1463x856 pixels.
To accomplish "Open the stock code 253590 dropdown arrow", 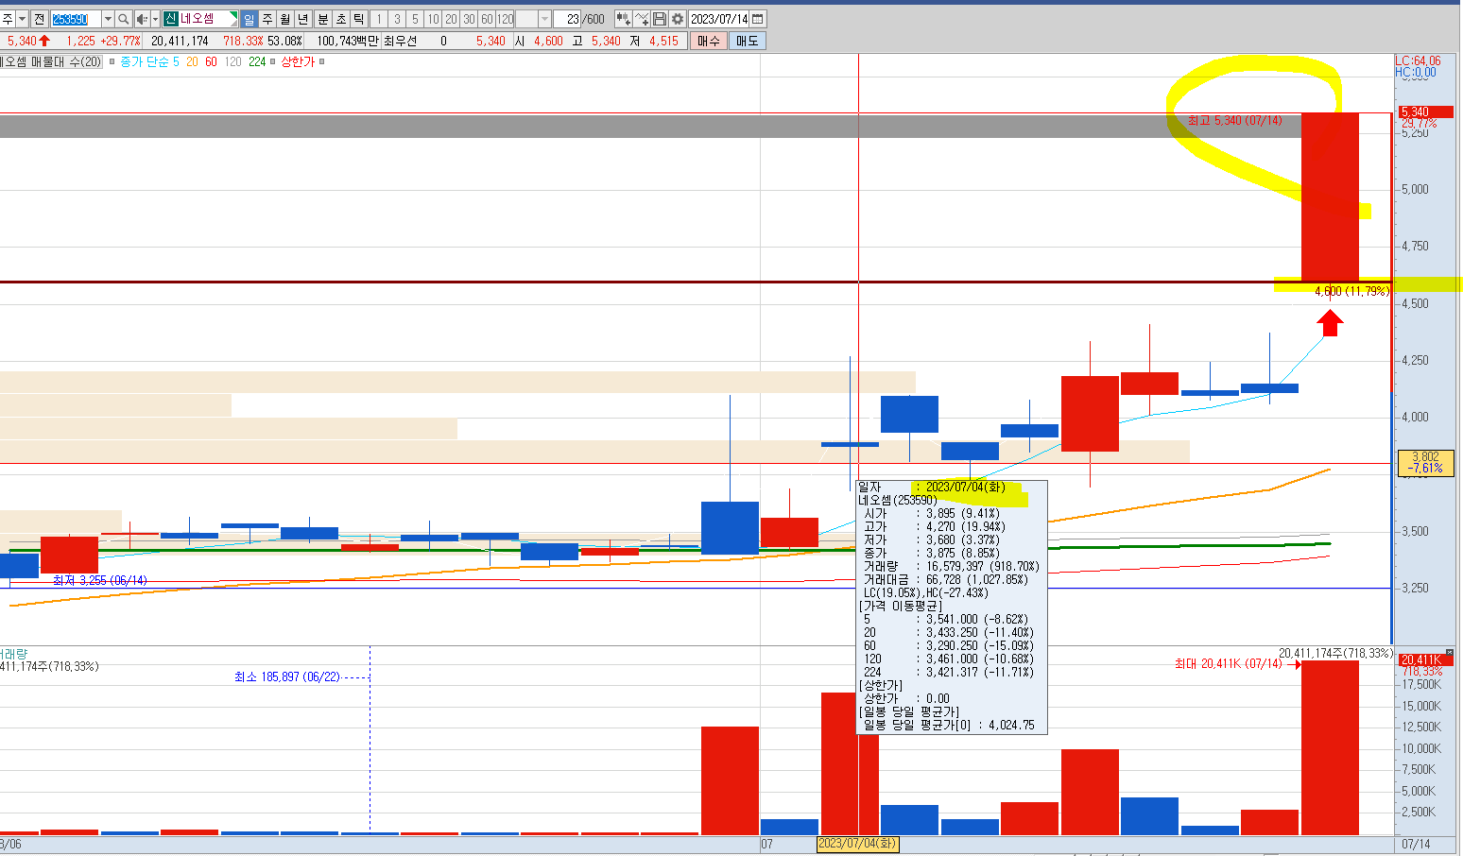I will coord(107,19).
